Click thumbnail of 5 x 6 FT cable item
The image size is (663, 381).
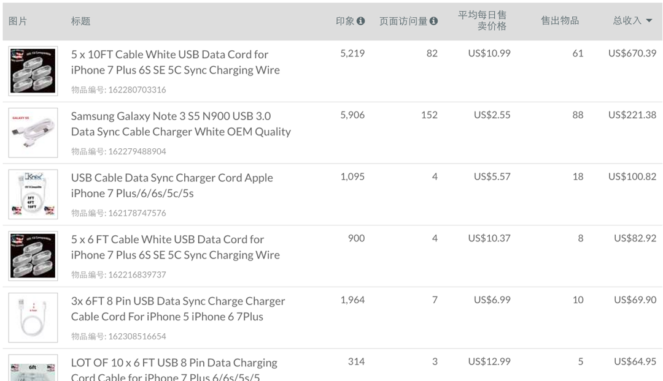click(x=33, y=255)
